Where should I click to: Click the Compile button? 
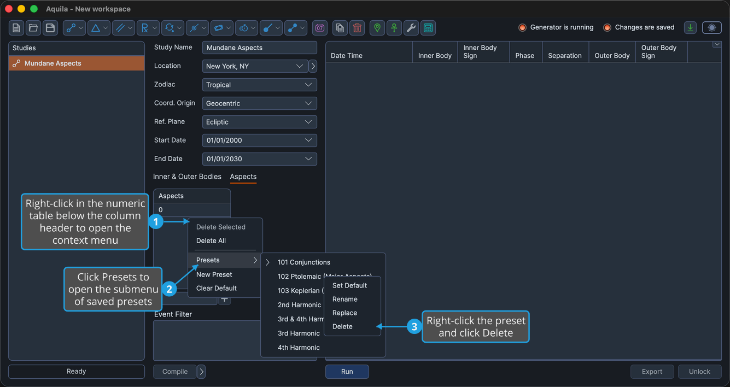coord(175,372)
